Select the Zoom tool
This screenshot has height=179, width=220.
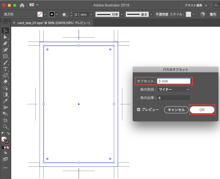[x=5, y=127]
